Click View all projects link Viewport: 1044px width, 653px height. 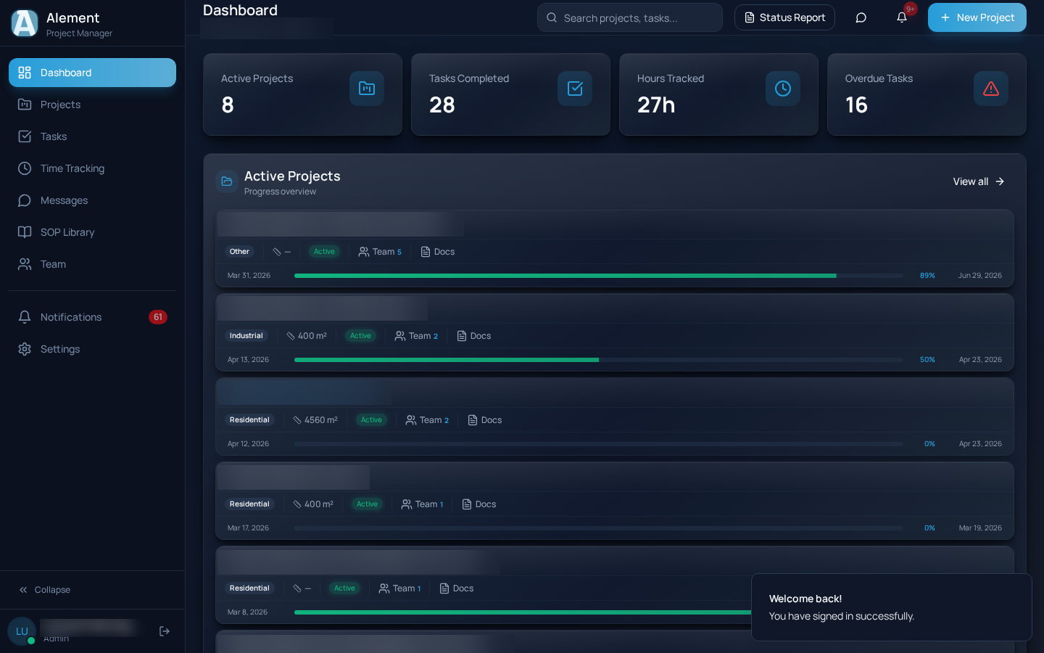[x=979, y=181]
